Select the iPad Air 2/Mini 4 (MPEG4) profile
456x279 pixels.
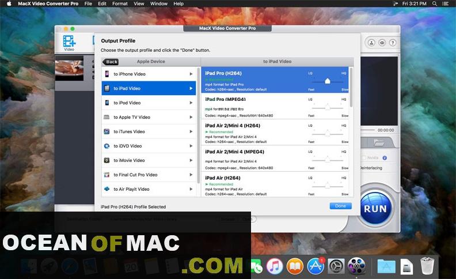(275, 159)
